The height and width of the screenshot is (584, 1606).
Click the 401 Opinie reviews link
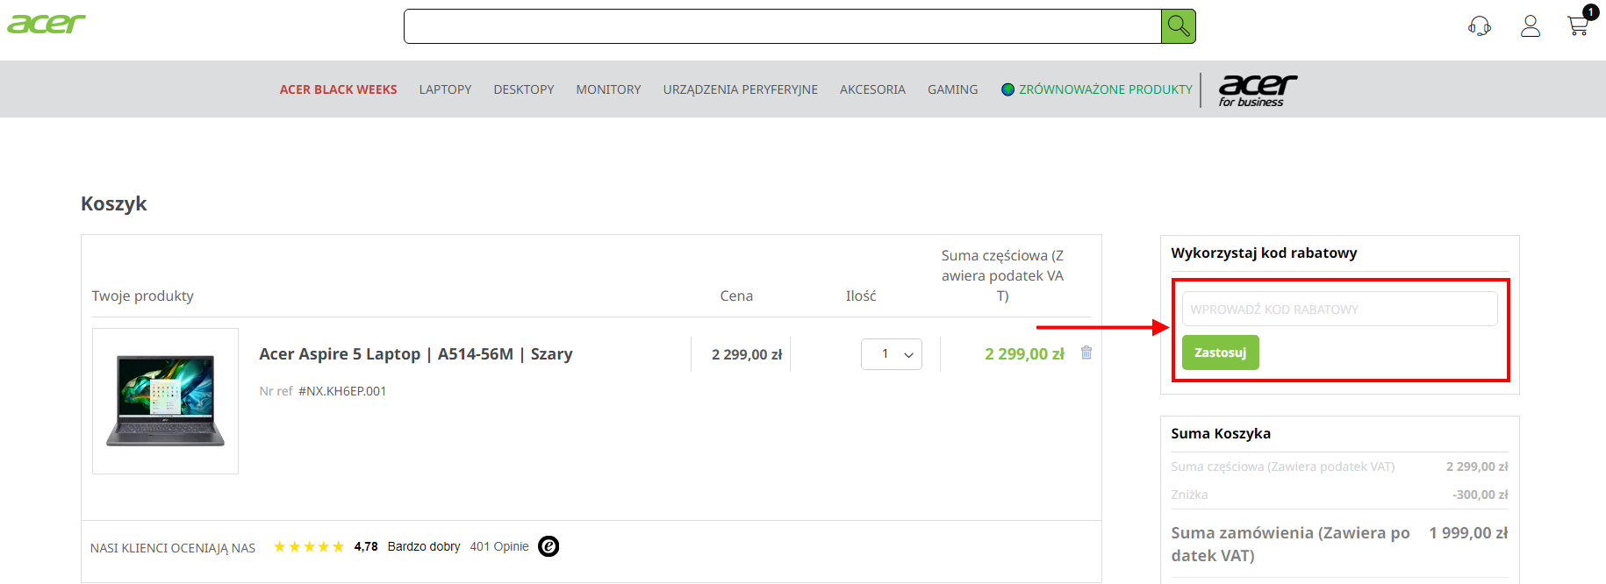tap(499, 546)
